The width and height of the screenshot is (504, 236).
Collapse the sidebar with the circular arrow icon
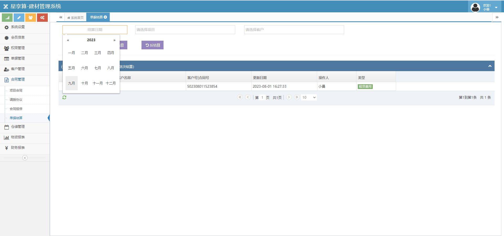(x=25, y=158)
